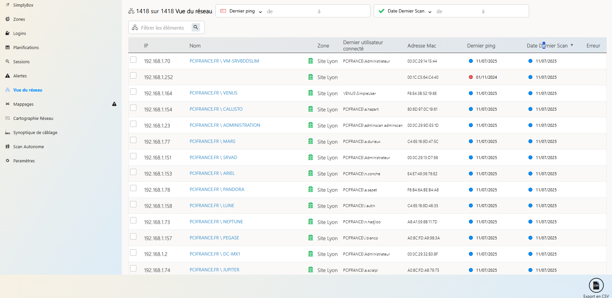Select the checkbox for 192.168.1.252
Screen dimensions: 612x298
tap(133, 75)
